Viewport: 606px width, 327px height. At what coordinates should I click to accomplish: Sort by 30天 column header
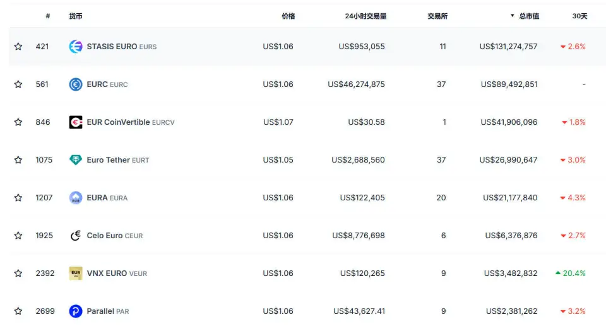[579, 16]
